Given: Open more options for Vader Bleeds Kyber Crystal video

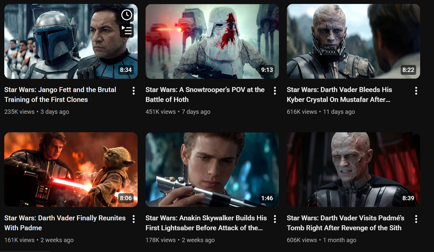Looking at the screenshot, I should tap(416, 91).
